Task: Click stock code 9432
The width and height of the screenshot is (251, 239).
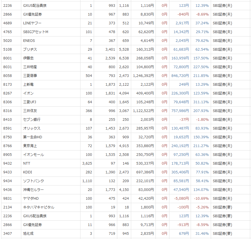Action: tap(8, 163)
